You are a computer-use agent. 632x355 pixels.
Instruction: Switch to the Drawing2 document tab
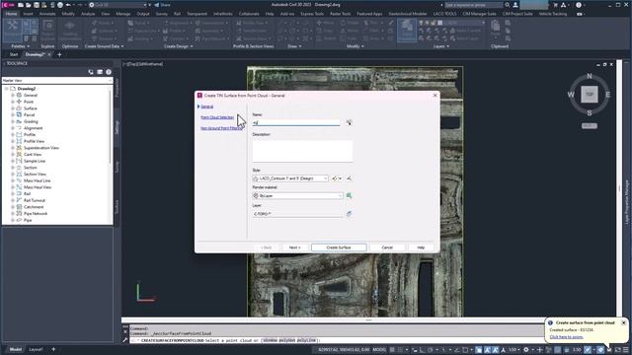pyautogui.click(x=35, y=54)
